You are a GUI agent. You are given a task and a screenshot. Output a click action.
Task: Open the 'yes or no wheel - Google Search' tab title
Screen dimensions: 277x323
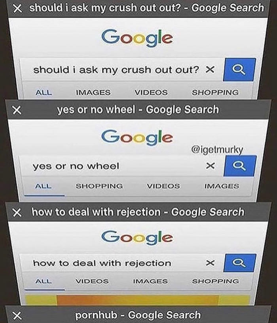[138, 110]
